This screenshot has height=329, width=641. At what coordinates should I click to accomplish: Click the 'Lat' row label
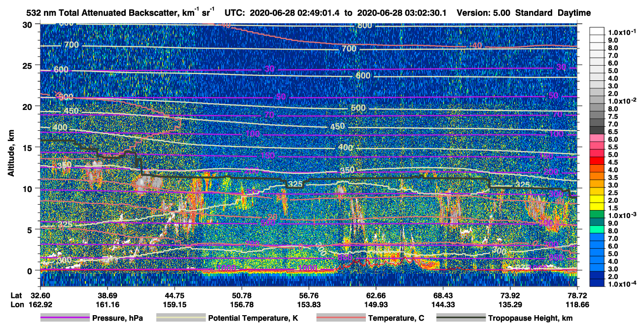click(x=16, y=295)
